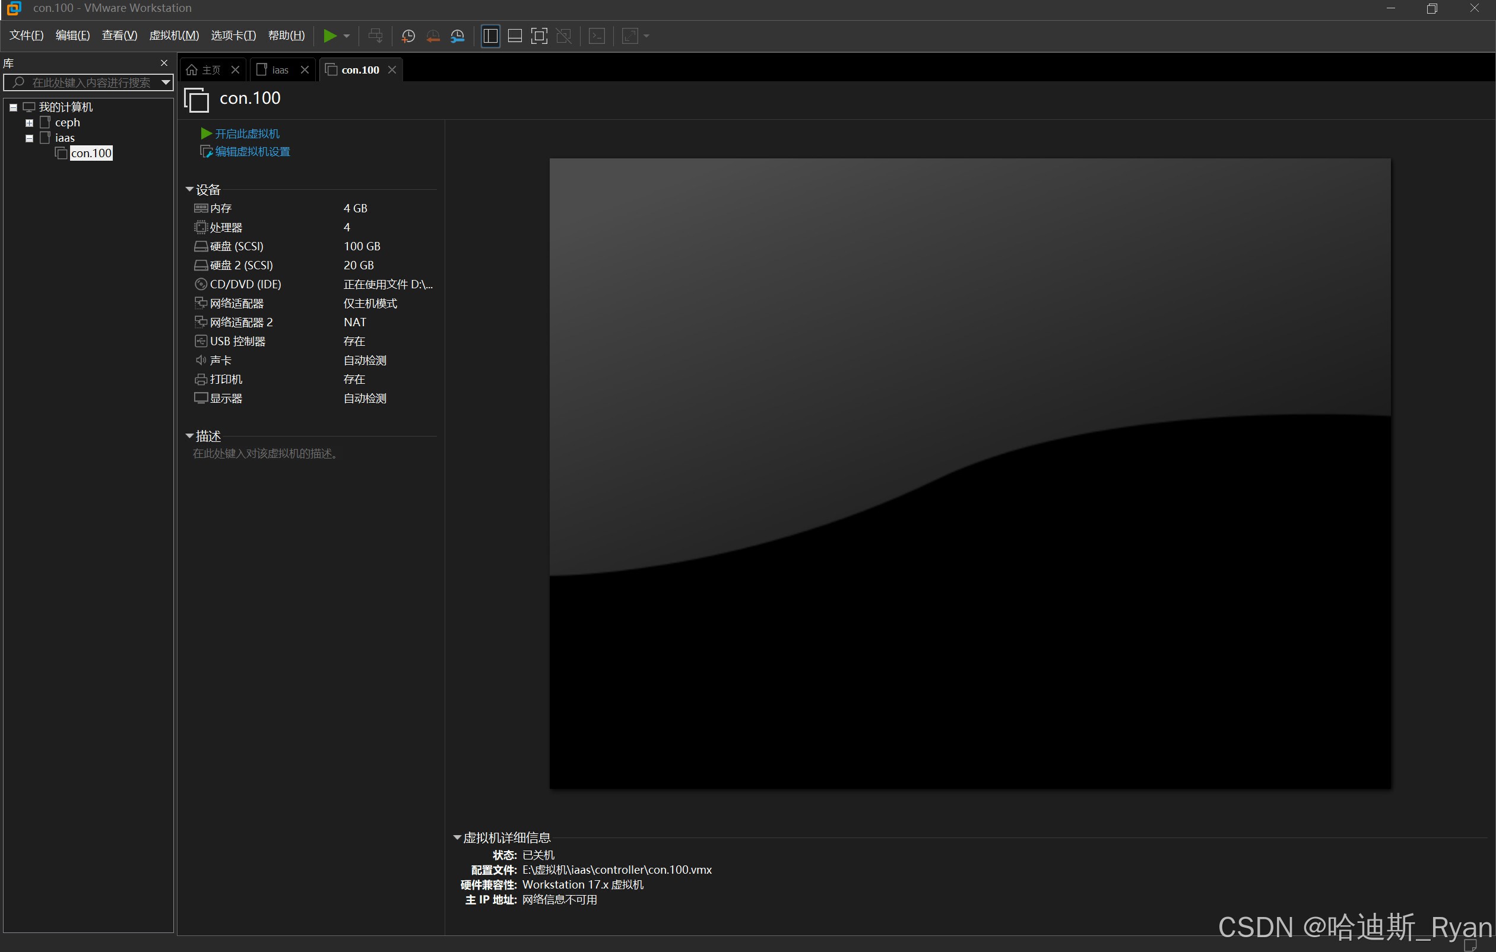This screenshot has width=1496, height=952.
Task: Click the 网络适配器 host-only adapter icon
Action: [201, 304]
